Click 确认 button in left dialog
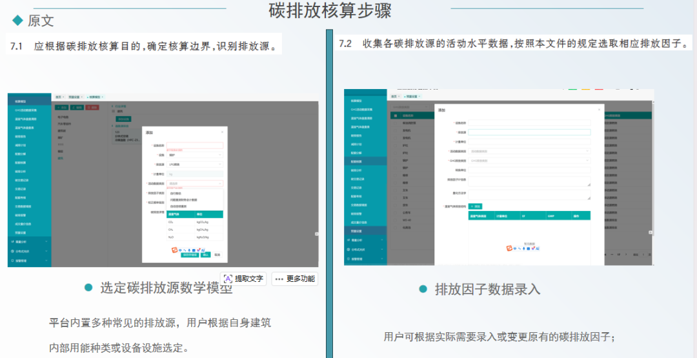The height and width of the screenshot is (358, 697). click(205, 255)
